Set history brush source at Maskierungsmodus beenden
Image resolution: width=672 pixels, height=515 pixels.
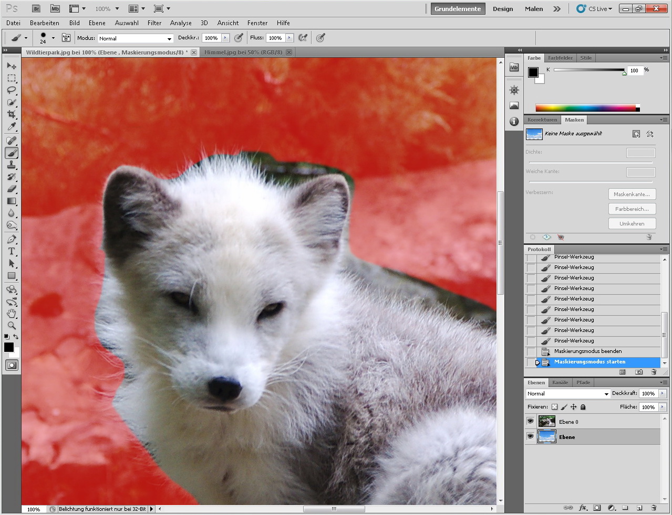531,351
